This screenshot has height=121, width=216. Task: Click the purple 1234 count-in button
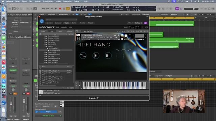click(x=177, y=9)
